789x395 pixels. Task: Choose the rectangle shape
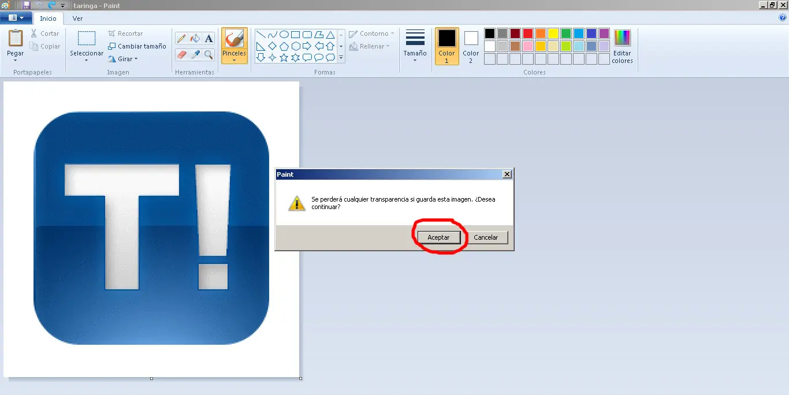[295, 35]
